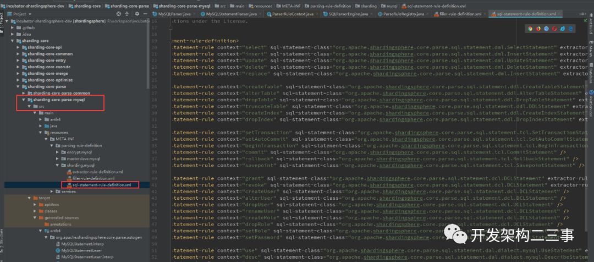The height and width of the screenshot is (262, 594).
Task: Select sql-statement-rule-definition.xml in tree
Action: click(99, 185)
